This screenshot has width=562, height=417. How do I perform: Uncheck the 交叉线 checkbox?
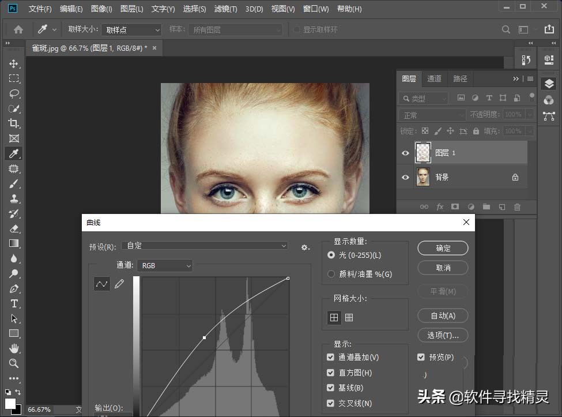[330, 403]
